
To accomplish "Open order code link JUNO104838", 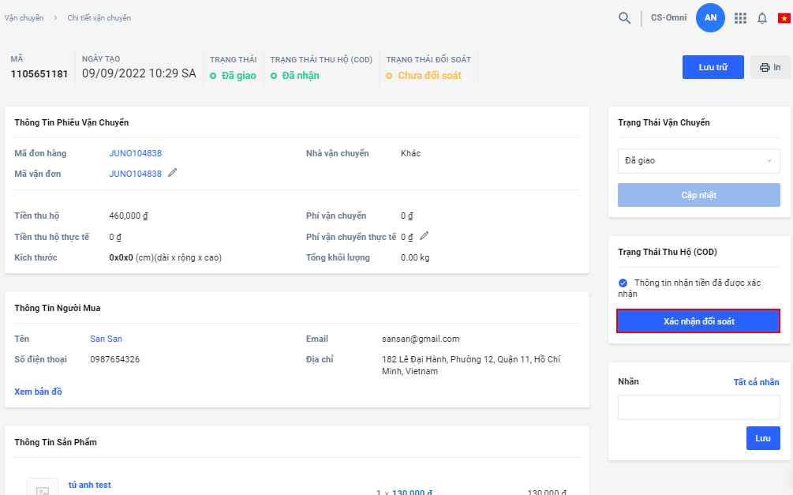I will tap(135, 153).
